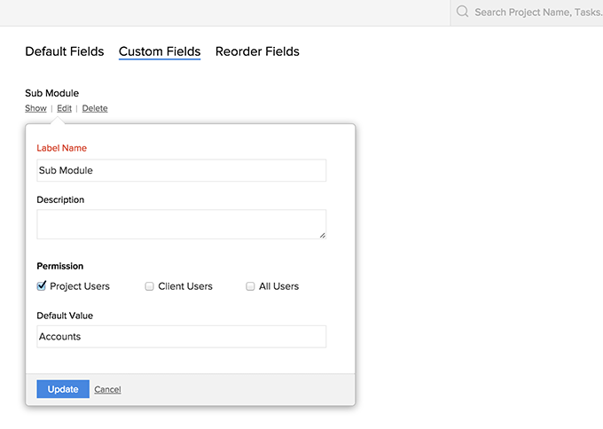Click inside the Description text area
Screen dimensions: 603x429
pyautogui.click(x=181, y=224)
